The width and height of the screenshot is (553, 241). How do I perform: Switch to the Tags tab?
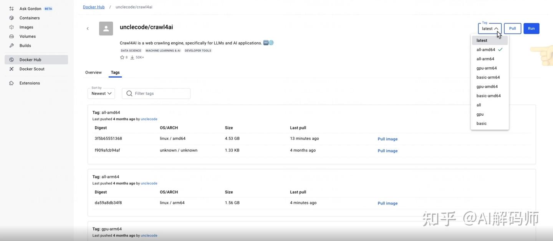(x=115, y=72)
